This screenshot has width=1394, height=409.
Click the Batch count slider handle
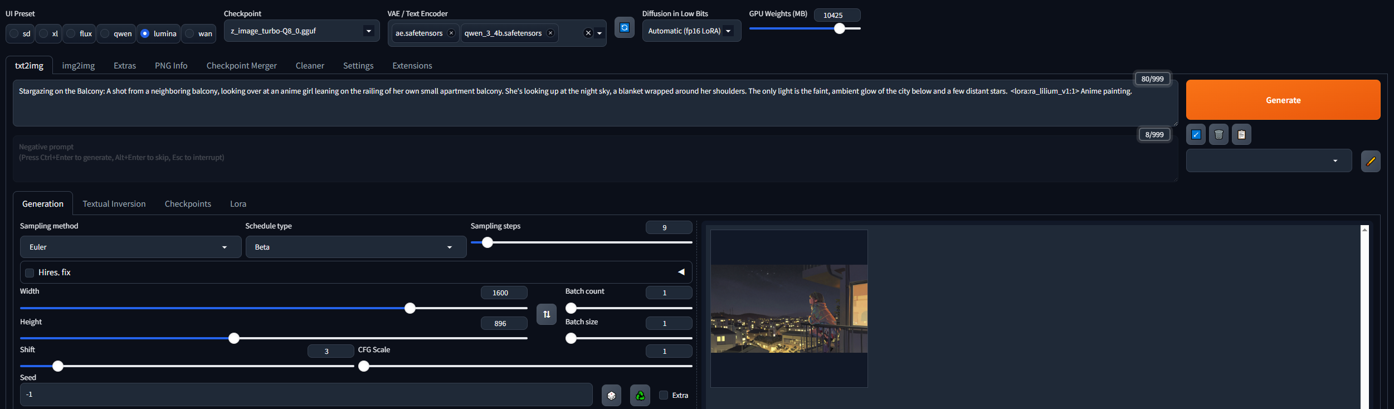(x=571, y=308)
